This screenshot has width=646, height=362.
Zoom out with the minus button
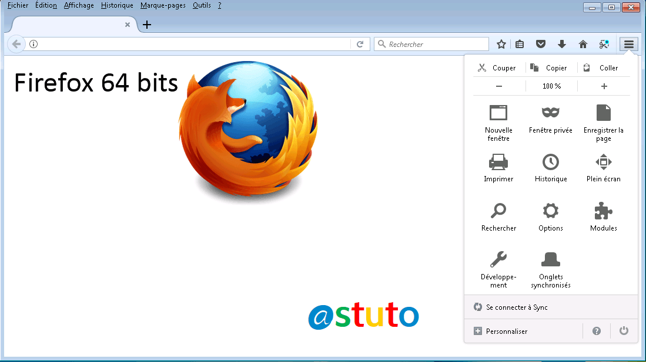pyautogui.click(x=499, y=86)
